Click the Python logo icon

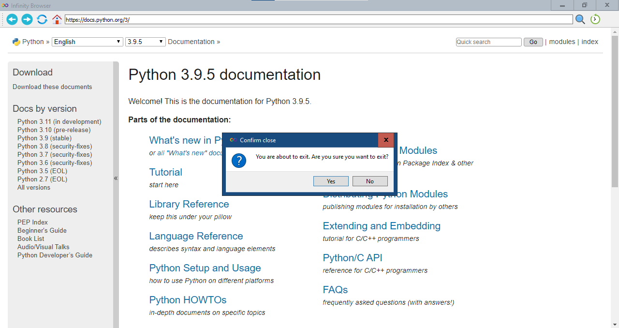point(16,42)
